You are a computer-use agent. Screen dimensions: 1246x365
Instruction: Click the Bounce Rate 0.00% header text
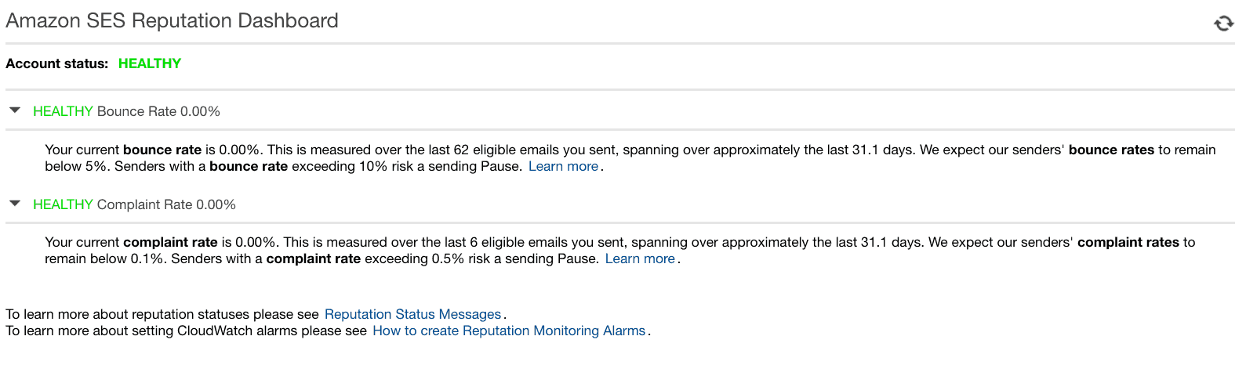tap(158, 111)
